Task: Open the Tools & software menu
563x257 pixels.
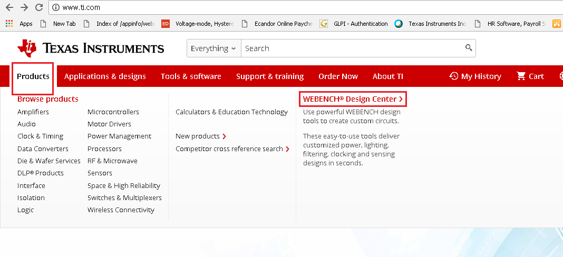Action: coord(191,76)
